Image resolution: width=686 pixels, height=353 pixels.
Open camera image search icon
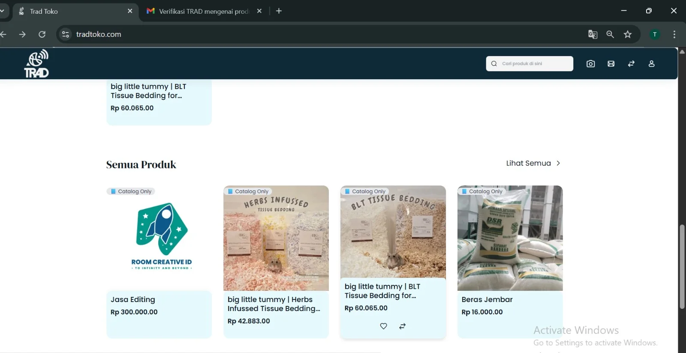click(590, 64)
